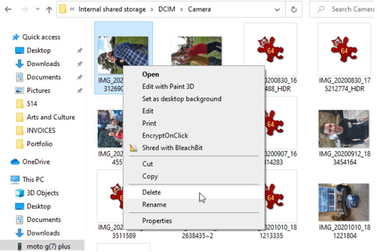Choose Edit with Paint 3D
Viewport: 377px width, 252px height.
coord(168,86)
